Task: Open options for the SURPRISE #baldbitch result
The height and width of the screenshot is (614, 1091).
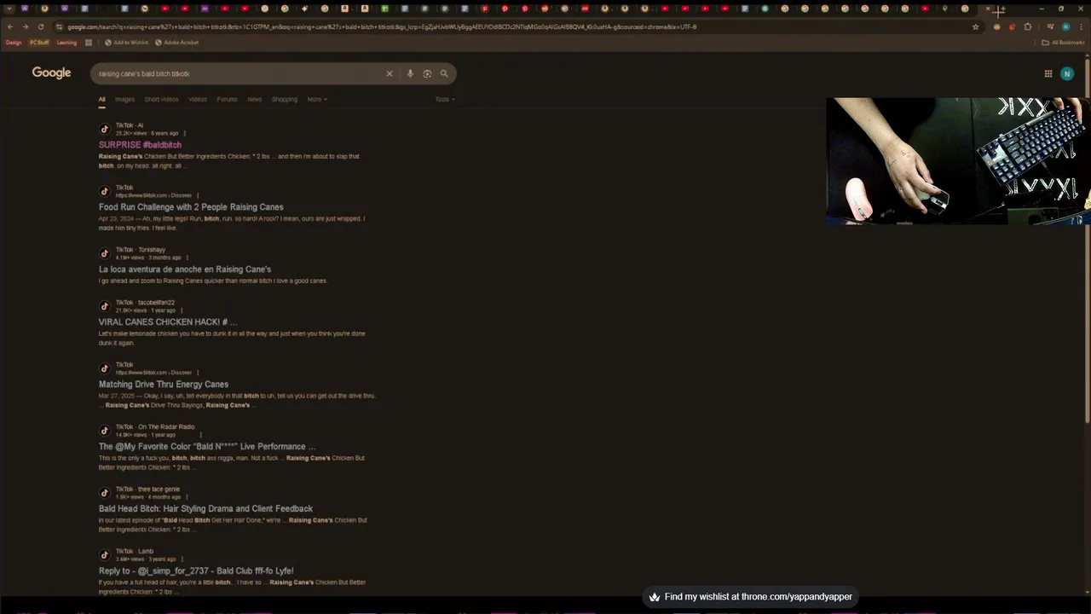Action: point(184,133)
